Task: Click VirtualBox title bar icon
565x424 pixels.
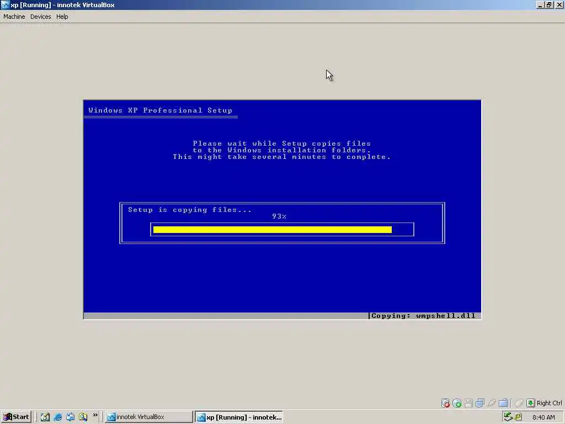Action: click(5, 5)
